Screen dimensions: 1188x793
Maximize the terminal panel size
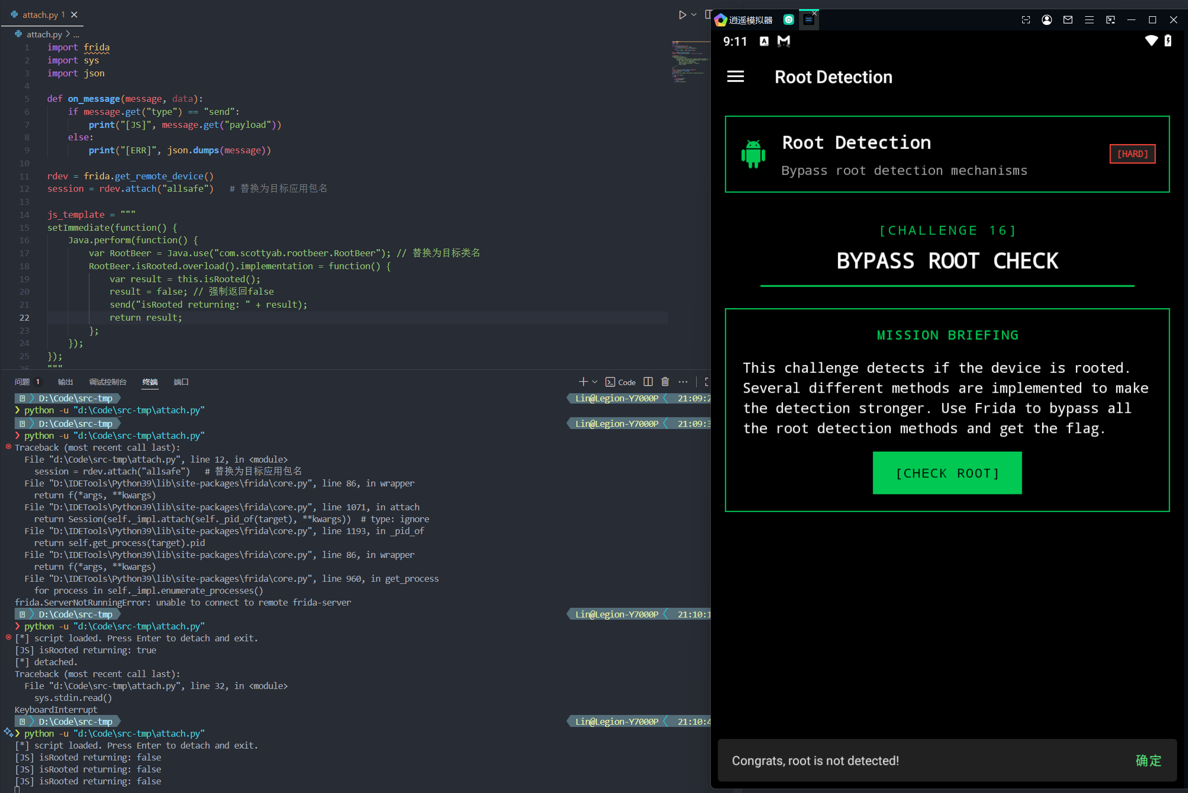click(706, 382)
